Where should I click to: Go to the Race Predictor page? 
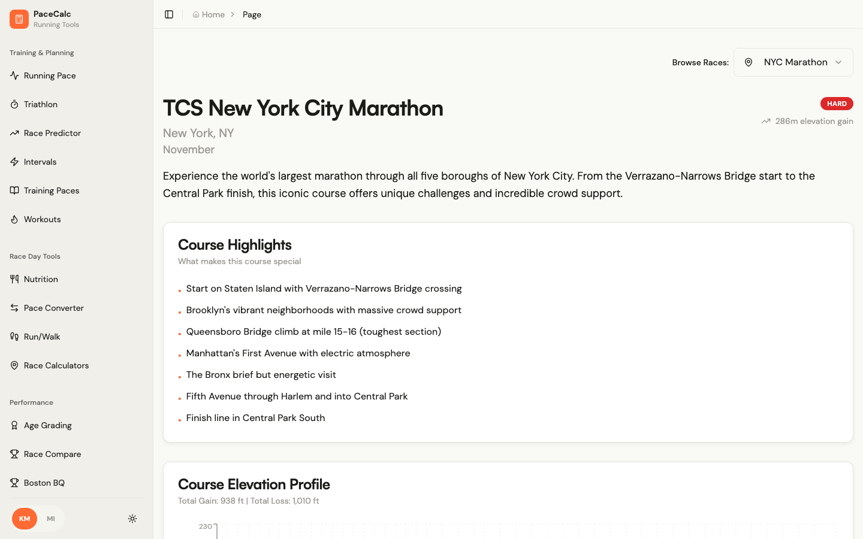click(76, 133)
